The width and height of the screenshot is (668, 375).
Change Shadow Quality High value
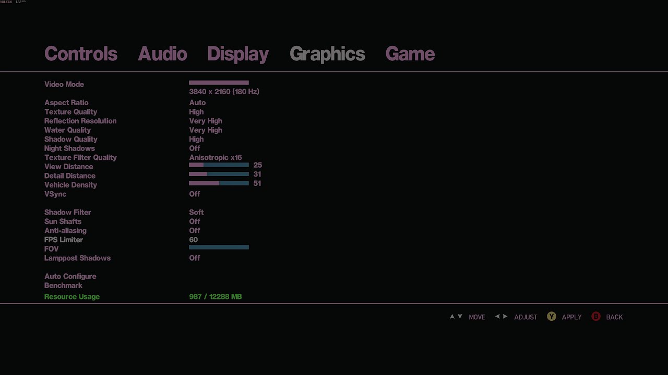196,139
